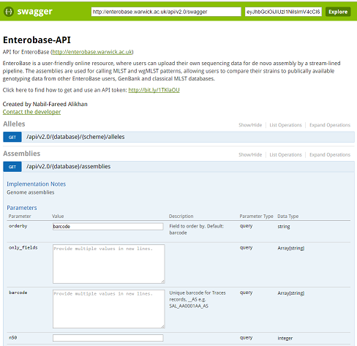Image resolution: width=357 pixels, height=346 pixels.
Task: Click the orderby value field
Action: point(108,227)
